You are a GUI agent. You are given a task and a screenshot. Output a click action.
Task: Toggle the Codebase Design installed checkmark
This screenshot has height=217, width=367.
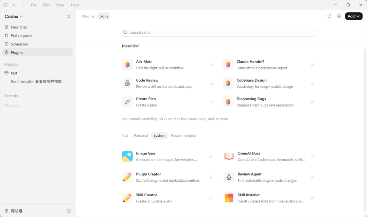click(313, 83)
